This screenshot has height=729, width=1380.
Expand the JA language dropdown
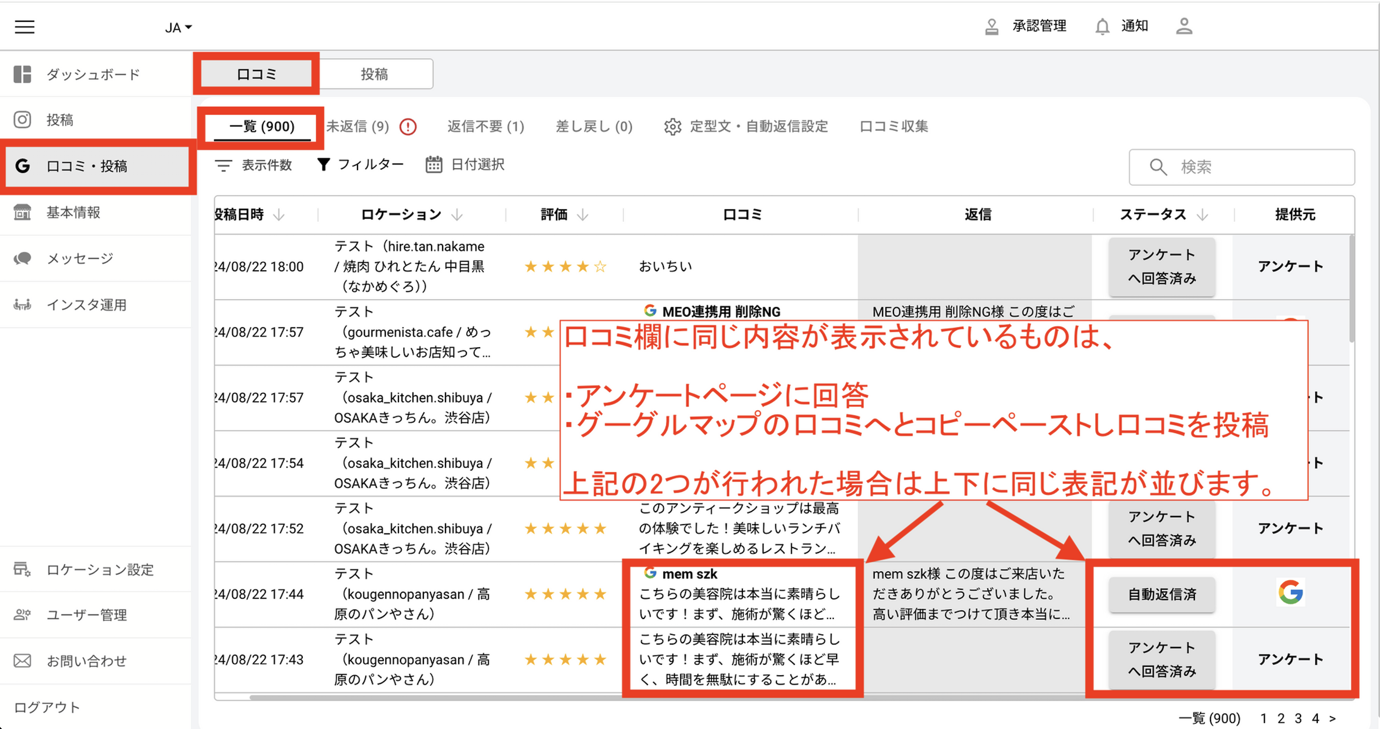point(178,27)
